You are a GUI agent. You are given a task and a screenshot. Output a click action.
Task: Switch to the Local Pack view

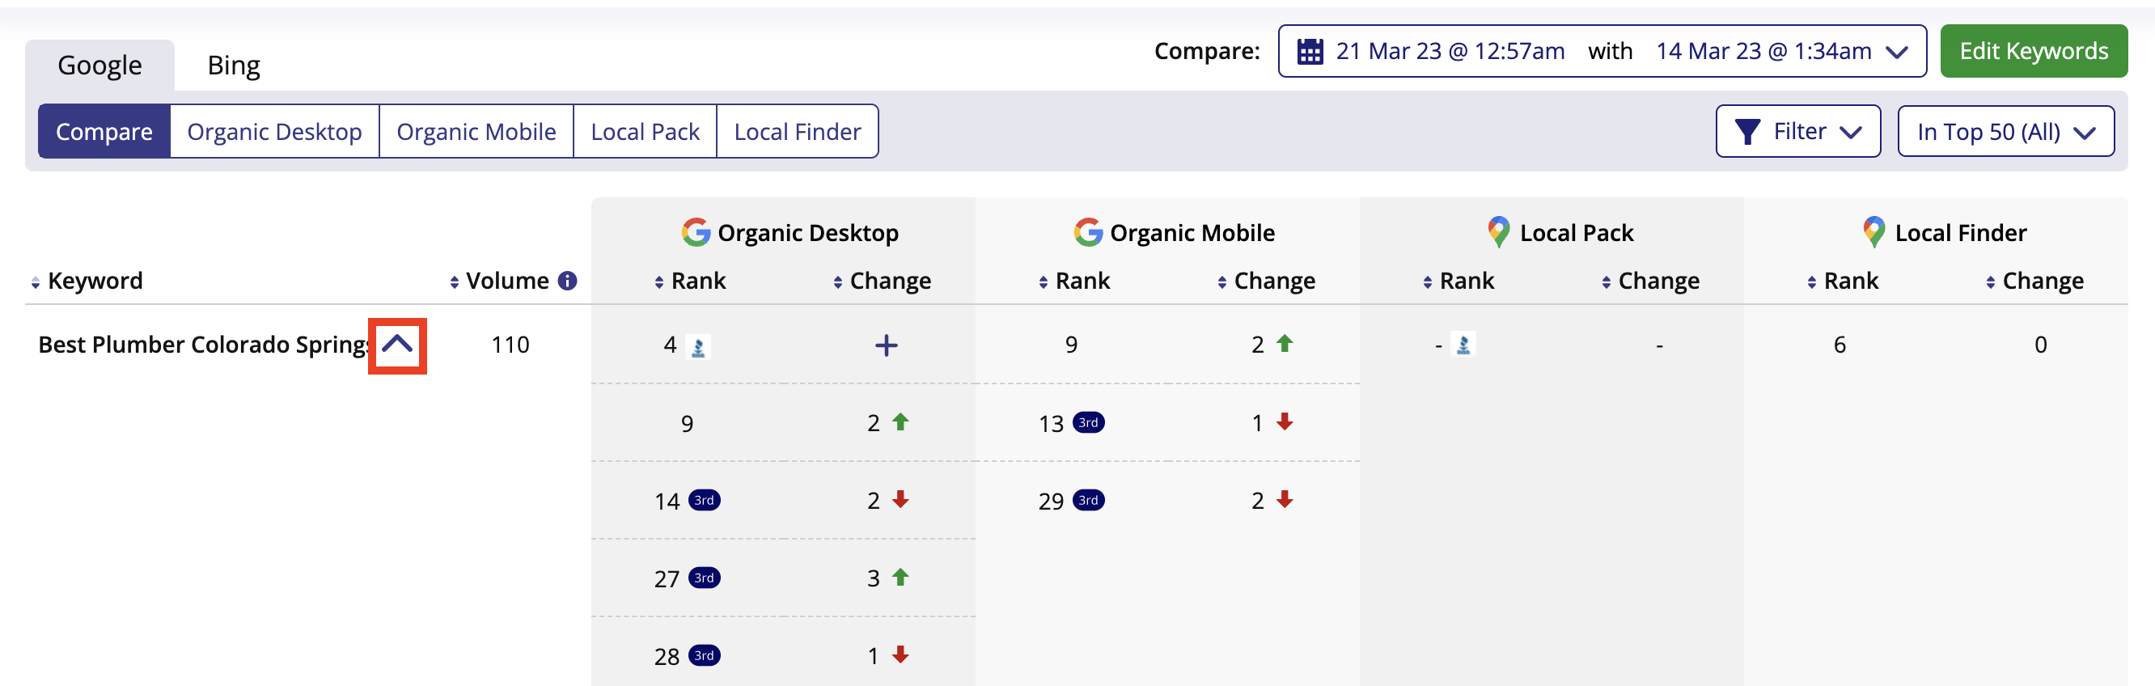pos(645,131)
